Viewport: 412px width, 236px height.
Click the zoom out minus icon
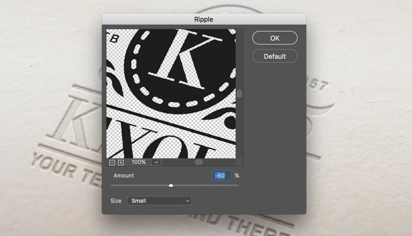point(112,162)
